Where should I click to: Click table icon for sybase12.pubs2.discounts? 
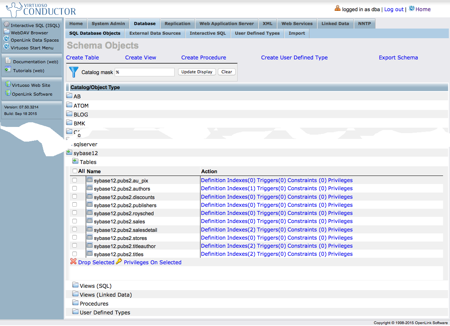click(90, 196)
